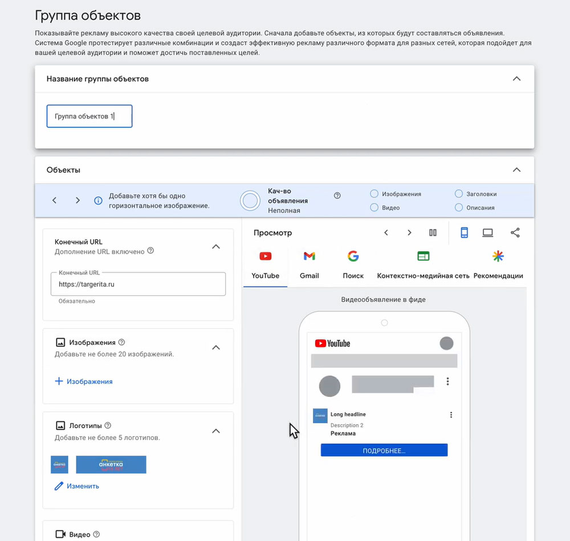
Task: Switch preview to desktop view
Action: click(487, 233)
